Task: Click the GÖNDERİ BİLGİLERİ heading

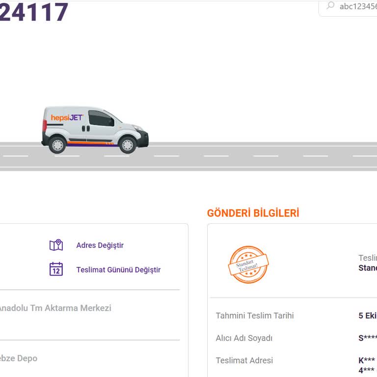Action: [253, 213]
